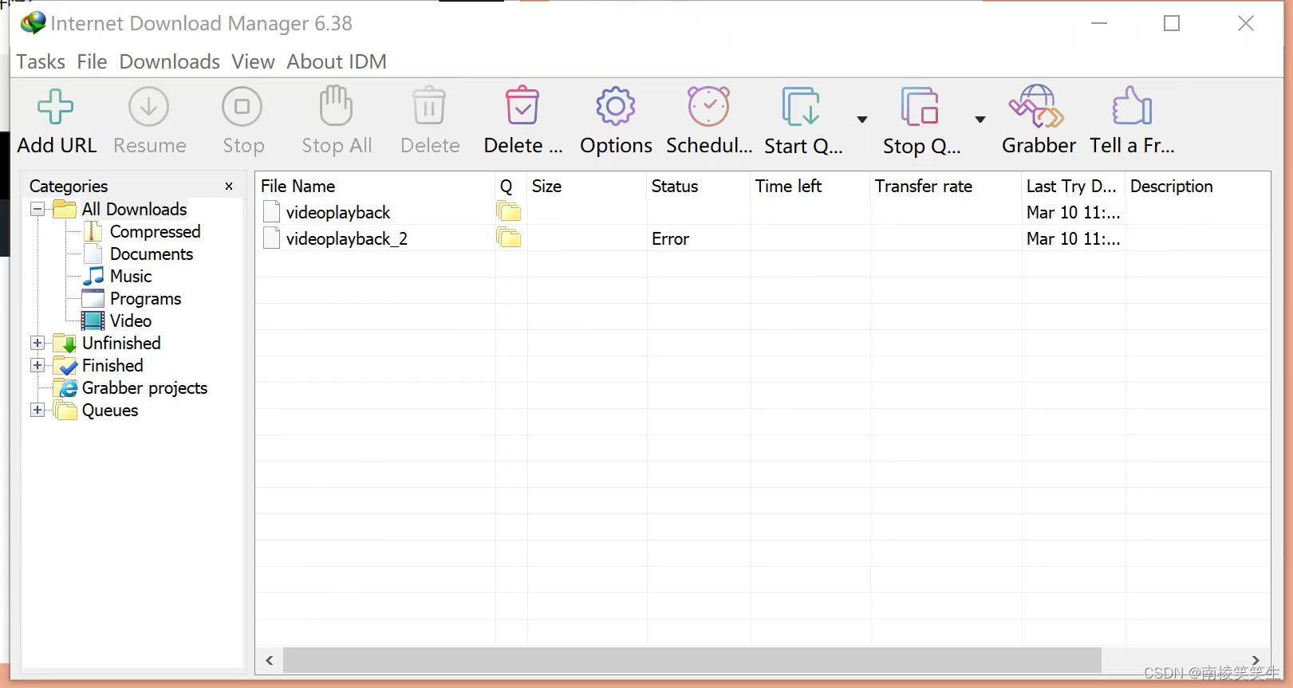Screen dimensions: 1293x688
Task: Click the Error status of videoplayback_2
Action: coord(670,238)
